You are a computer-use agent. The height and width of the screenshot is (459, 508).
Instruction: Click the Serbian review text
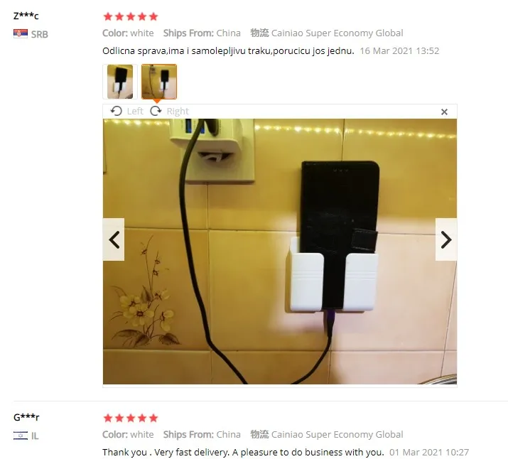[228, 51]
